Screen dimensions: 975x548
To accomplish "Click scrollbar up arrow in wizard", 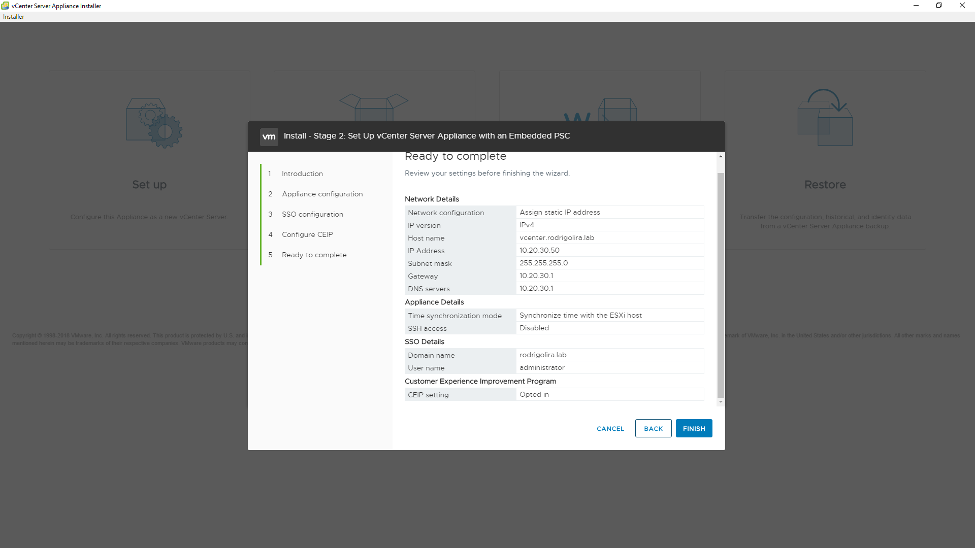I will tap(721, 156).
